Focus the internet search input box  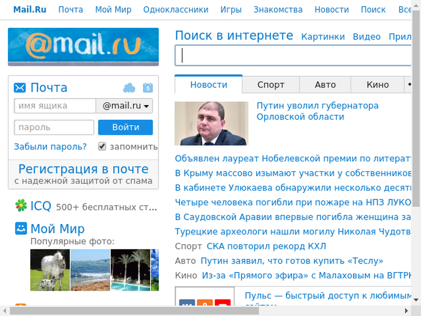pos(293,56)
